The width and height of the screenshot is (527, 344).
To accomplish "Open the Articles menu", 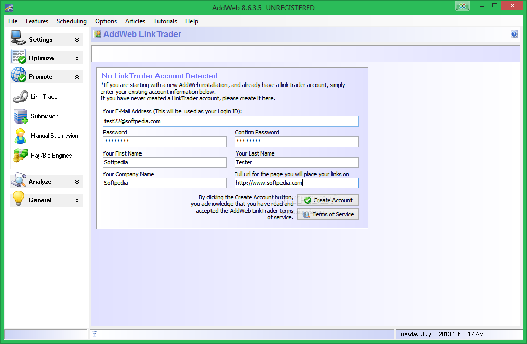I will 135,21.
